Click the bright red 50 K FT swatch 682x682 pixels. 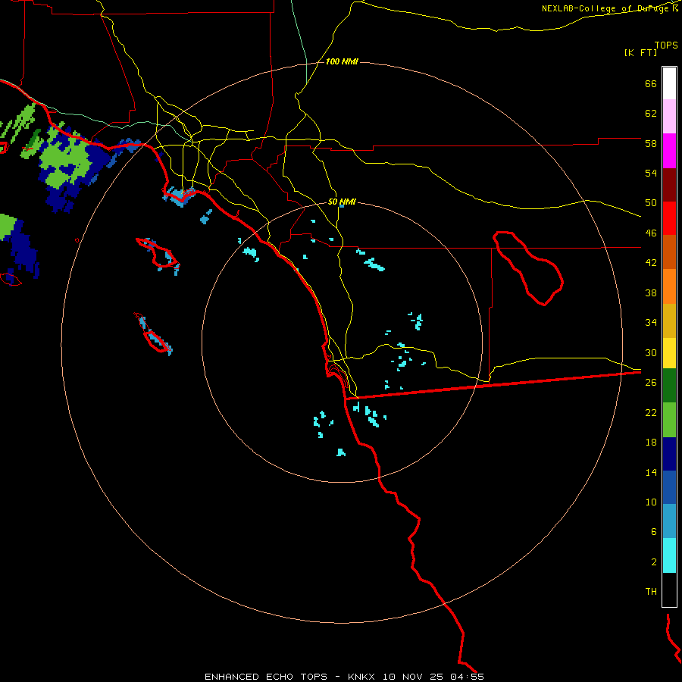669,218
